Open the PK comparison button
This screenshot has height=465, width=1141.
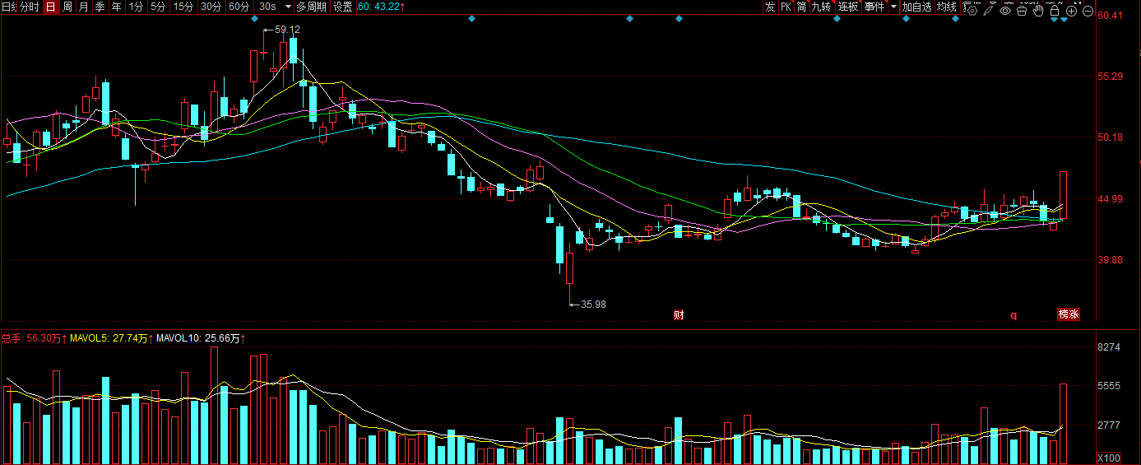click(x=786, y=7)
